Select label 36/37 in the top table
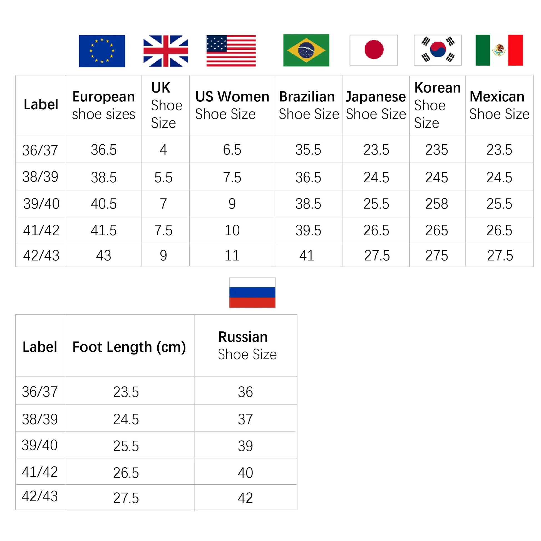Screen dimensions: 541x541 tap(40, 150)
